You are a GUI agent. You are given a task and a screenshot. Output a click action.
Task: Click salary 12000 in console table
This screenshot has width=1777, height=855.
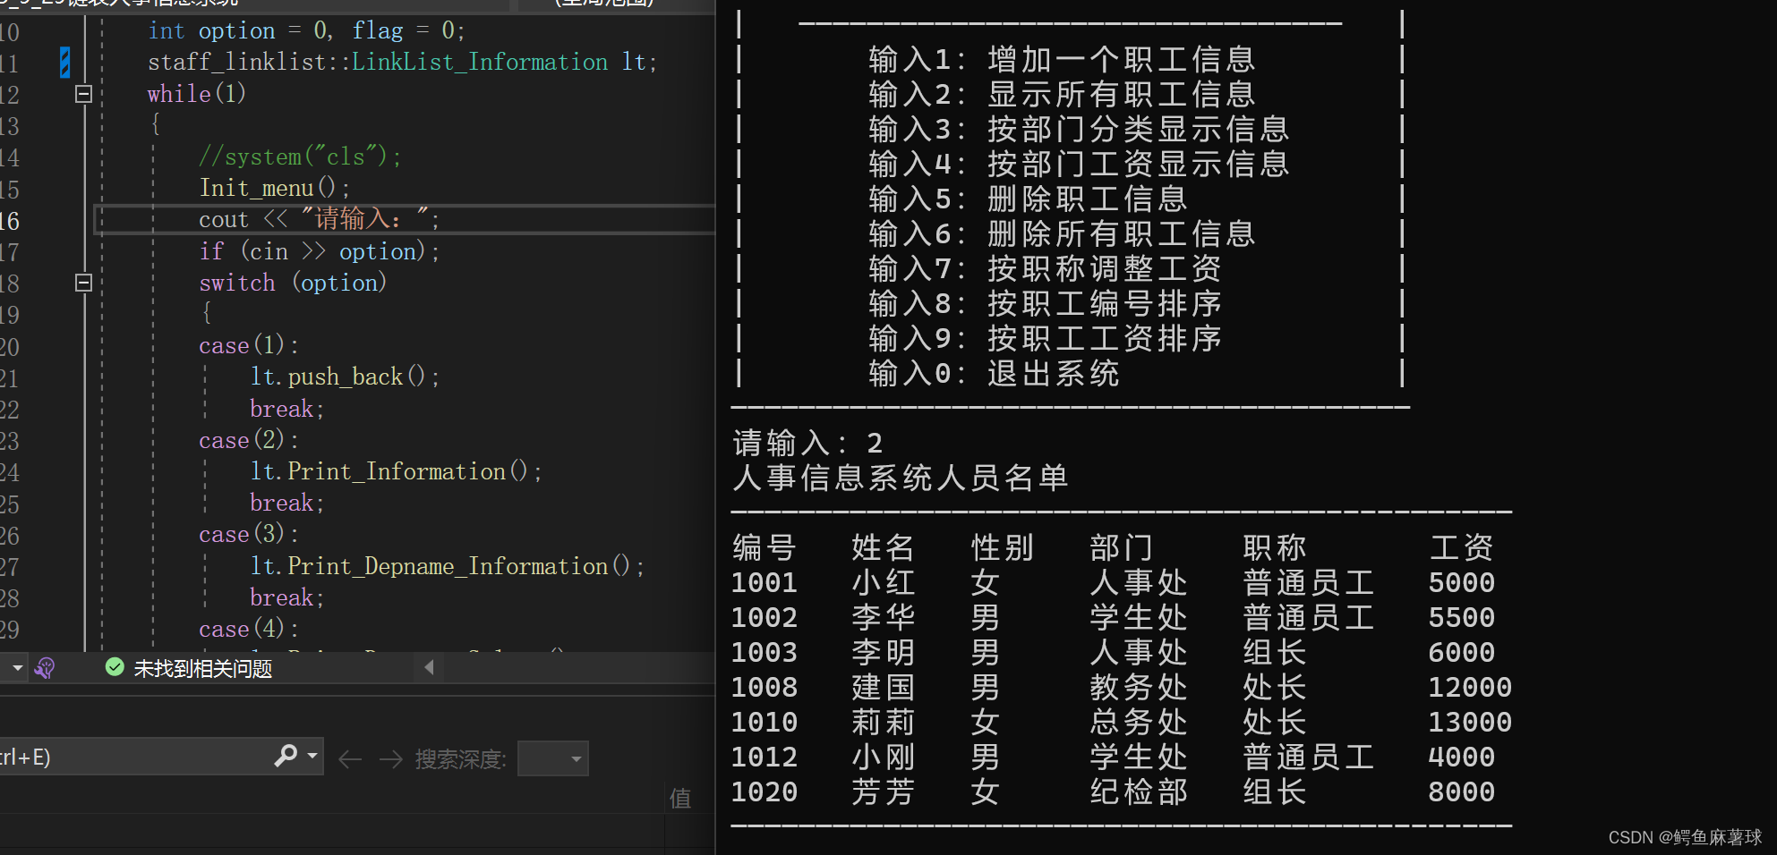point(1470,688)
